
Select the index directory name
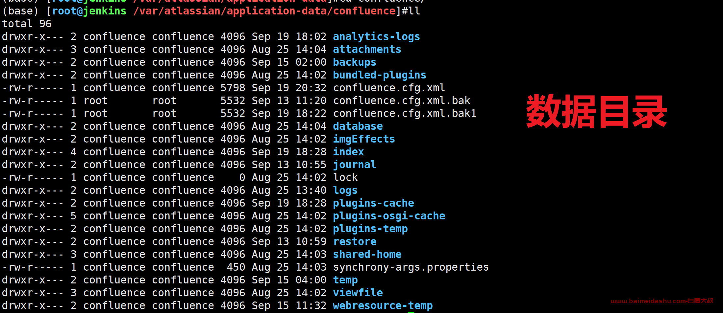348,152
